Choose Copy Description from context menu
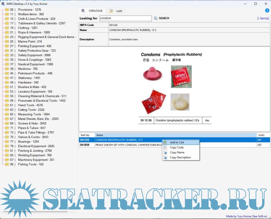Image resolution: width=271 pixels, height=219 pixels. pyautogui.click(x=180, y=158)
